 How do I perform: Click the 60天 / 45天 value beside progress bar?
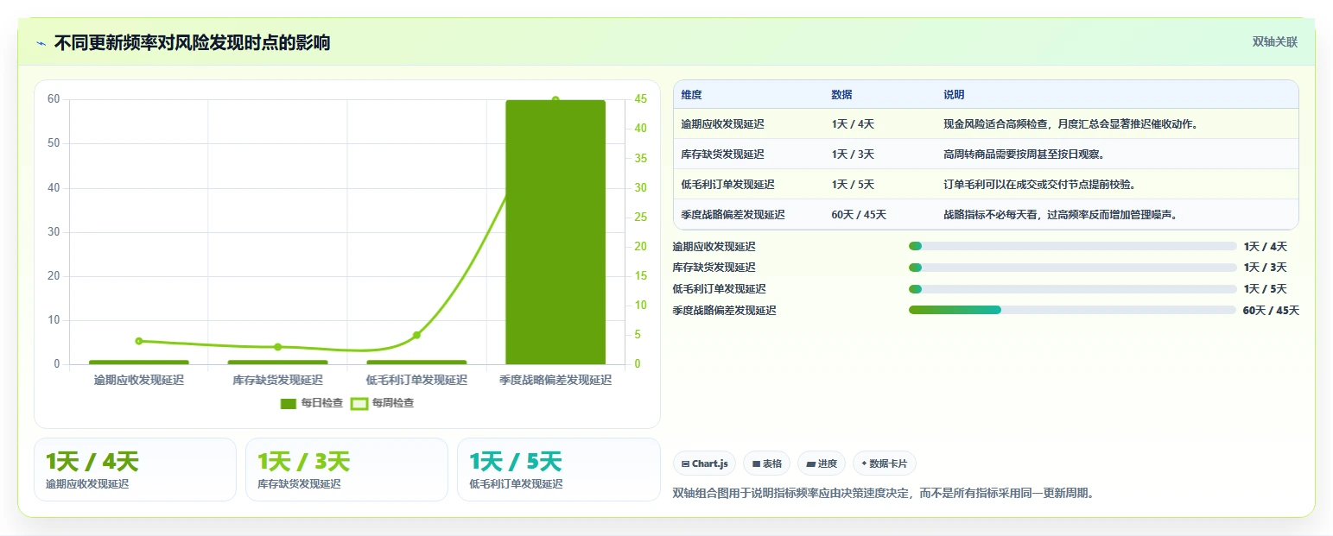tap(1271, 311)
